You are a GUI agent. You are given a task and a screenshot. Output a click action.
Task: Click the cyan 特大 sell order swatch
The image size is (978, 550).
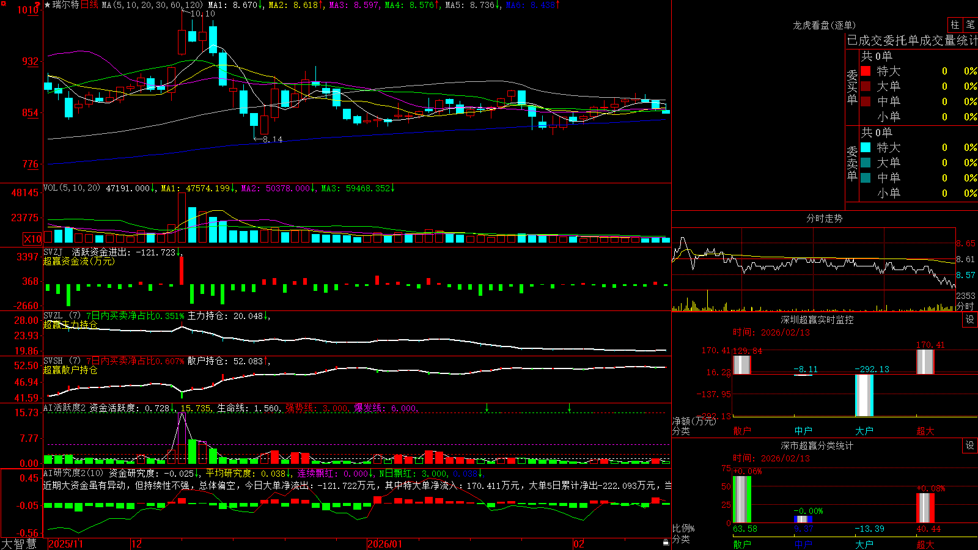click(x=866, y=147)
